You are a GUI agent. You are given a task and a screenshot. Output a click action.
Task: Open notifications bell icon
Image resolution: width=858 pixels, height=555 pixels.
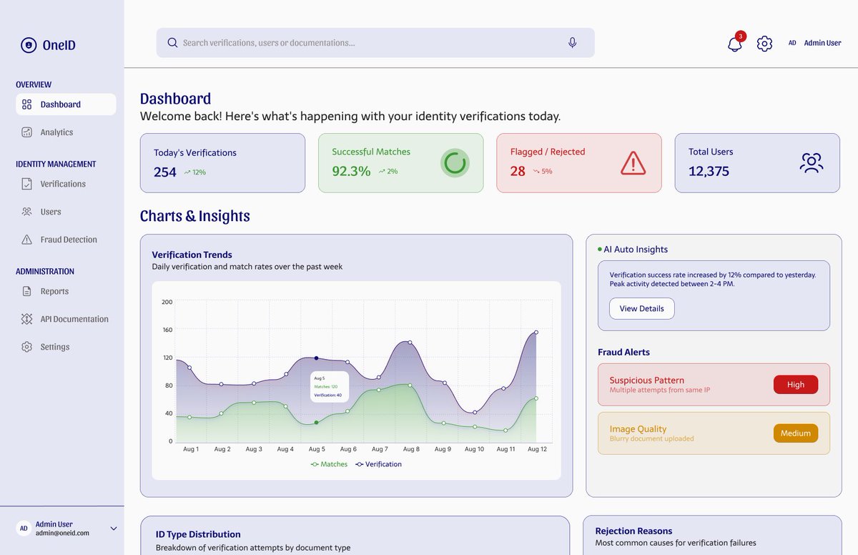(x=734, y=44)
